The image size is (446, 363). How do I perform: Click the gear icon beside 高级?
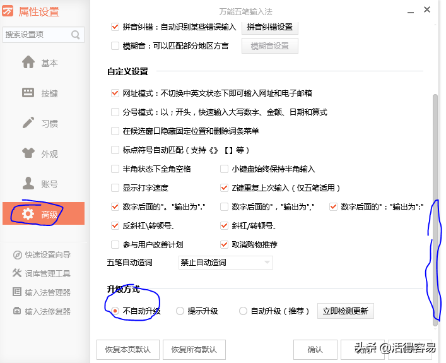pos(28,213)
